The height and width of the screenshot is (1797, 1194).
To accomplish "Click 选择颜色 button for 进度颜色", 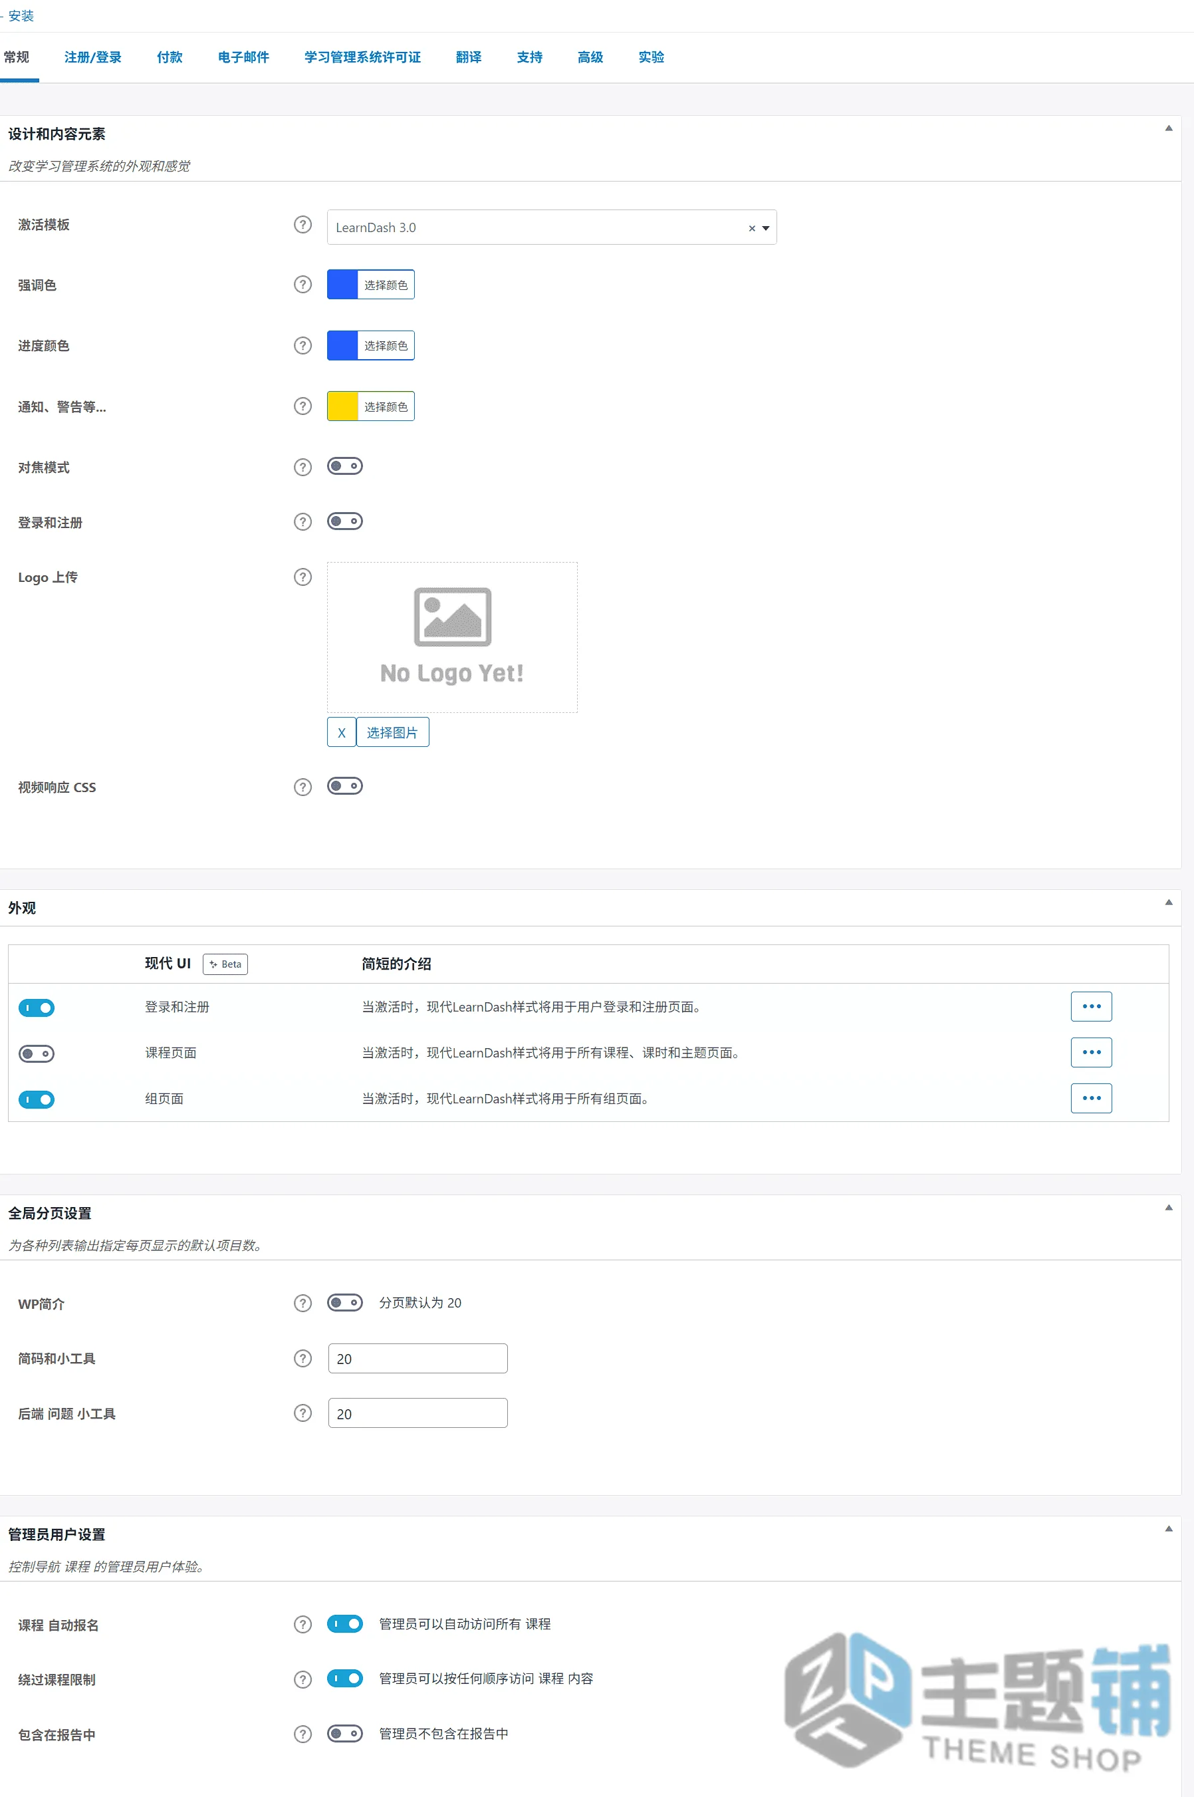I will pyautogui.click(x=386, y=346).
